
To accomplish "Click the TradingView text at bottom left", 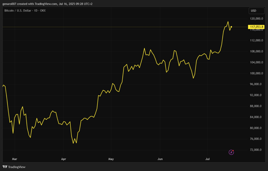I will [17, 167].
